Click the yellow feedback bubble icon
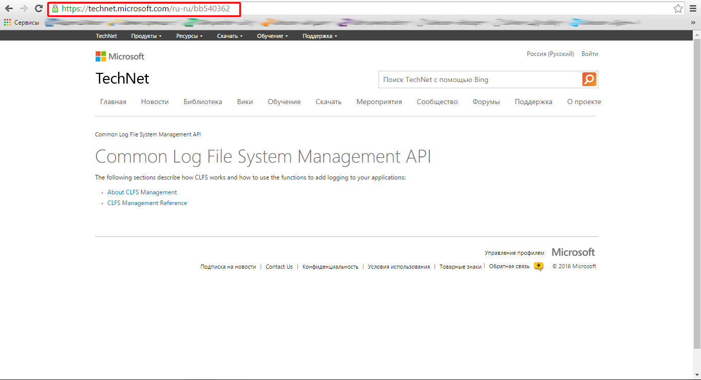The height and width of the screenshot is (380, 701). click(538, 266)
